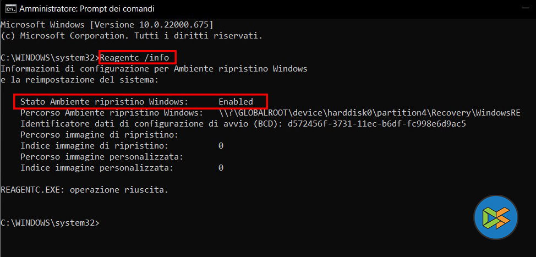Click the "Indice immagine personalizzata" zero value

point(221,168)
